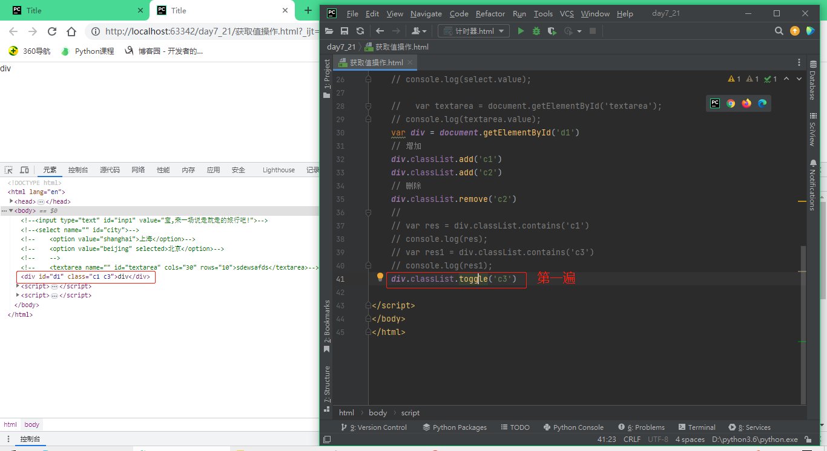Open the Python interpreter selector in status bar
The height and width of the screenshot is (451, 827).
pos(755,440)
